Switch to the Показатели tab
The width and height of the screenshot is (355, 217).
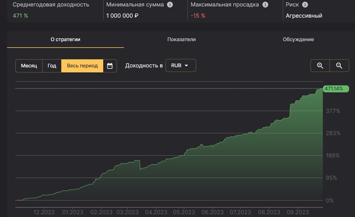(x=181, y=39)
